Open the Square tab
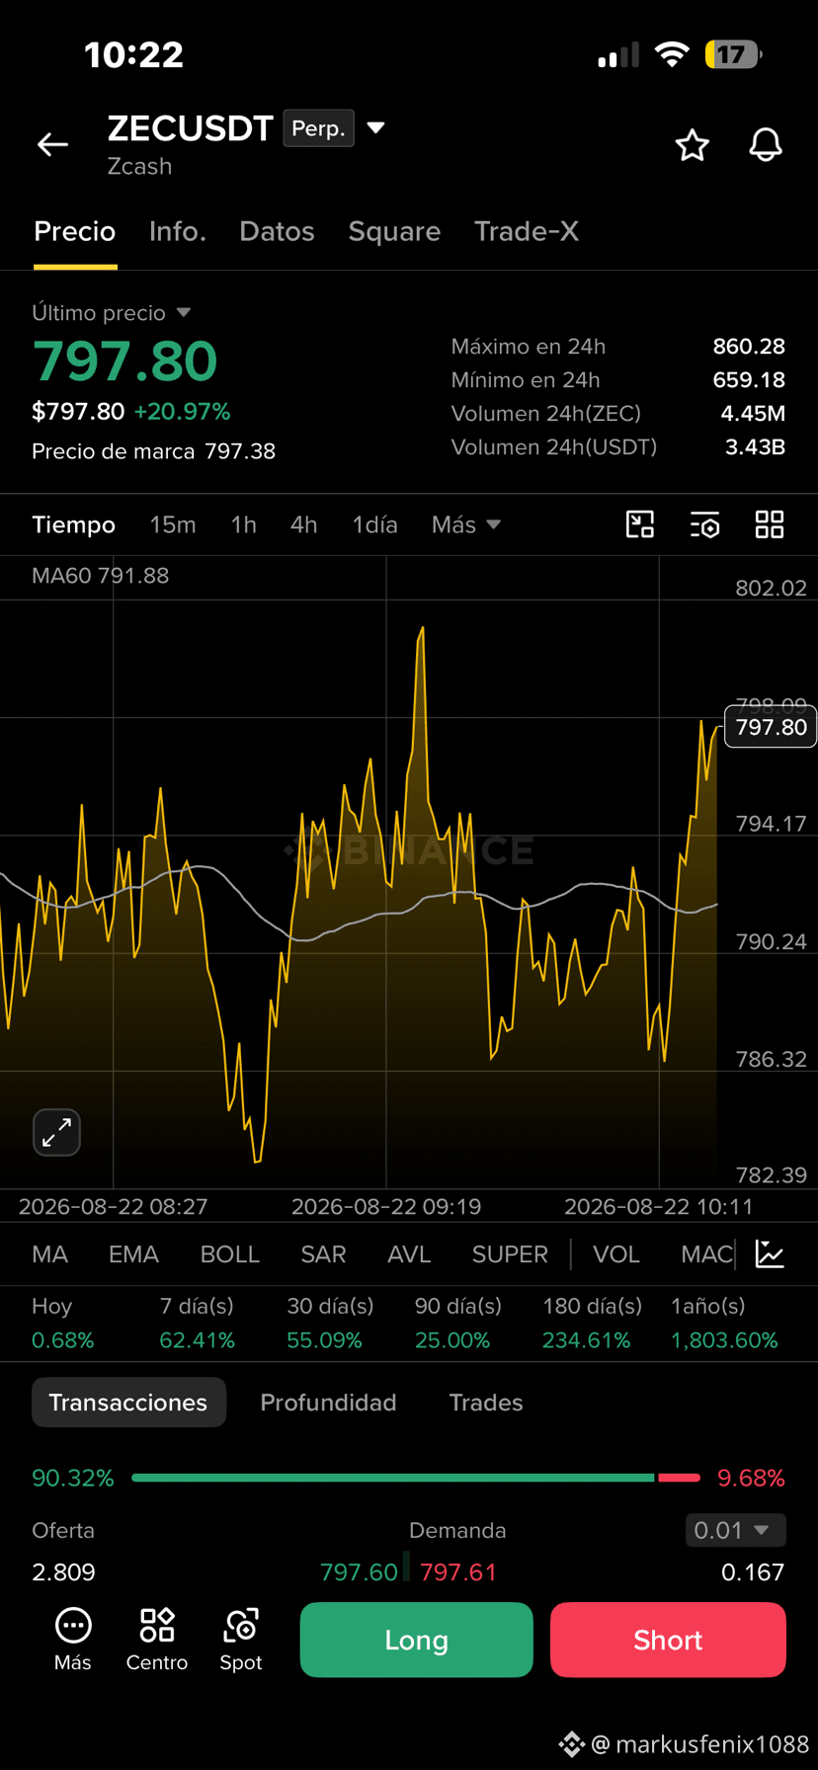Viewport: 818px width, 1770px height. 394,231
